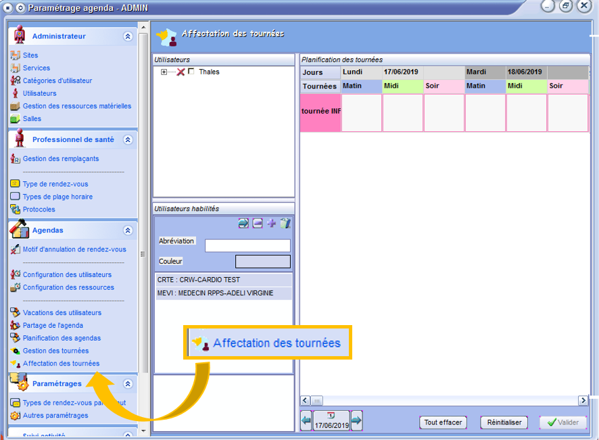Click the Couleur color swatch

(x=262, y=262)
